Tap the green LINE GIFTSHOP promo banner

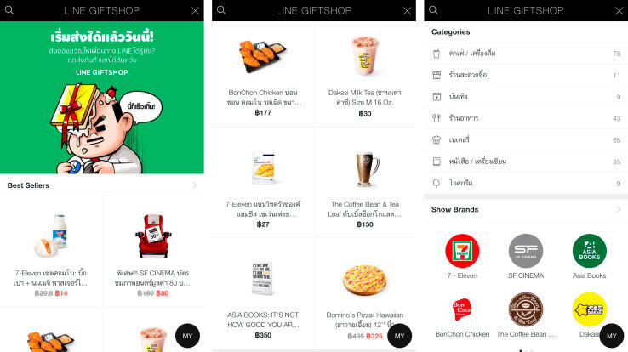[102, 97]
